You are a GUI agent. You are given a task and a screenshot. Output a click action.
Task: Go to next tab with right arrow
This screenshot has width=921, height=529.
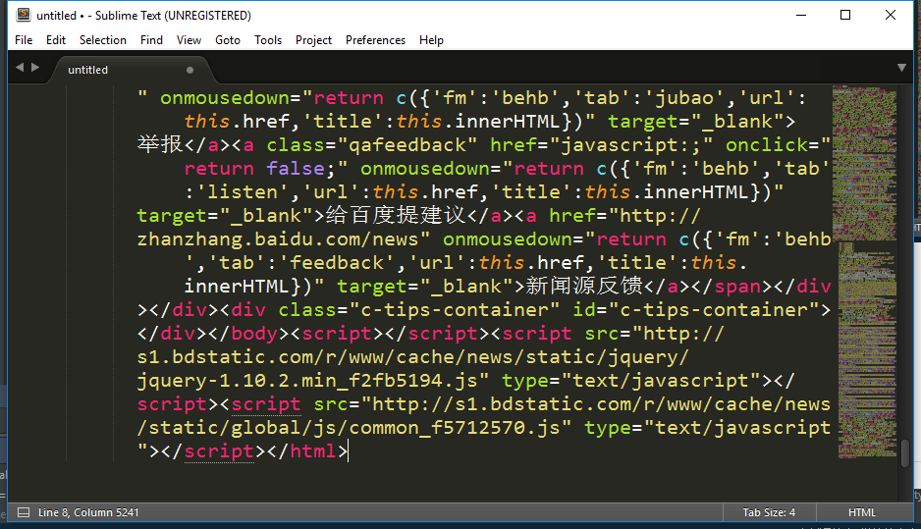[x=35, y=68]
